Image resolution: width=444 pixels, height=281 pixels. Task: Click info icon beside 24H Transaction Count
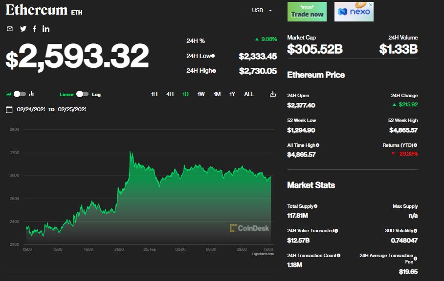point(338,255)
